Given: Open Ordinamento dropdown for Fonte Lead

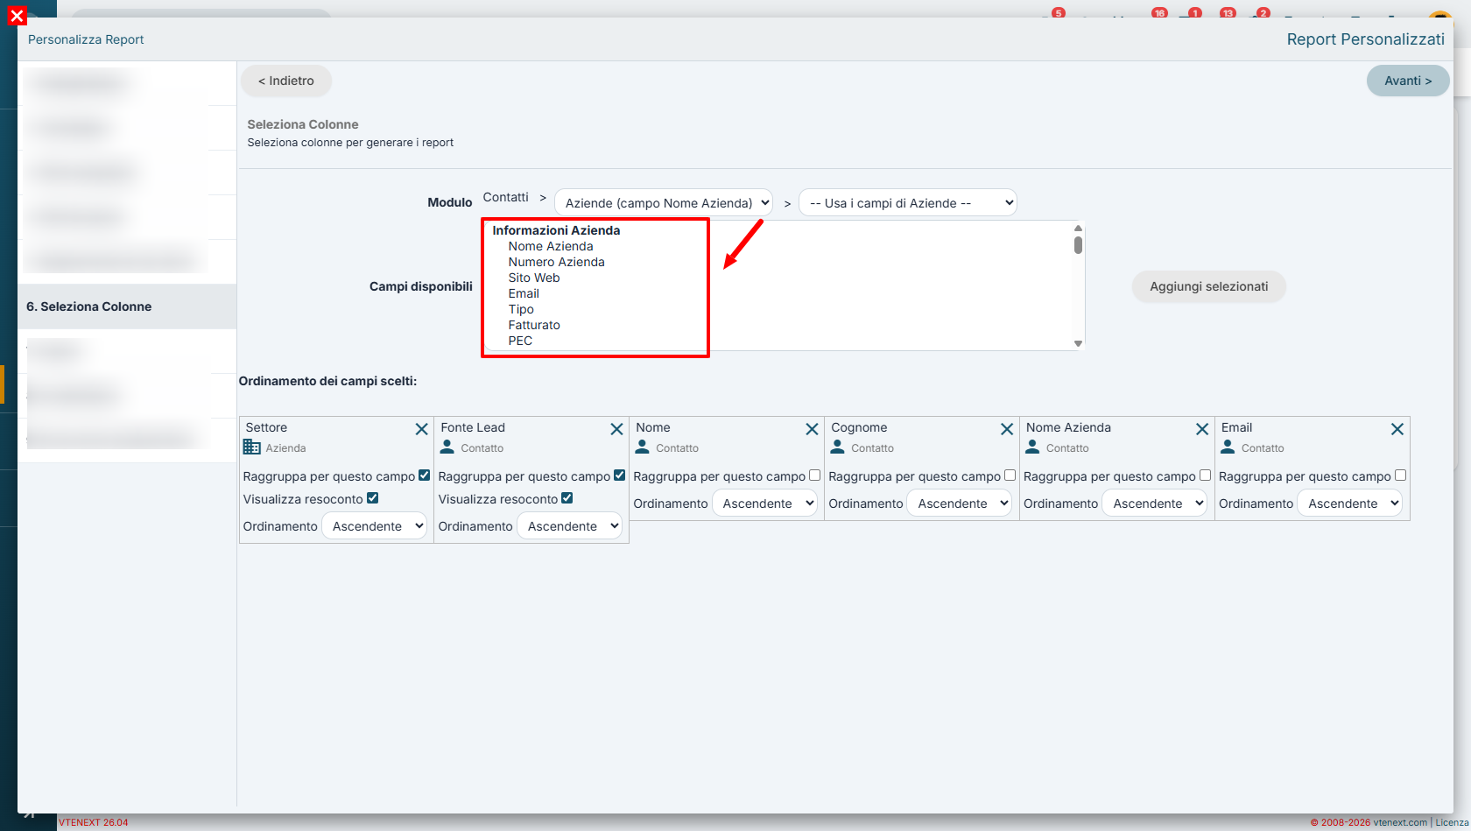Looking at the screenshot, I should (x=570, y=526).
